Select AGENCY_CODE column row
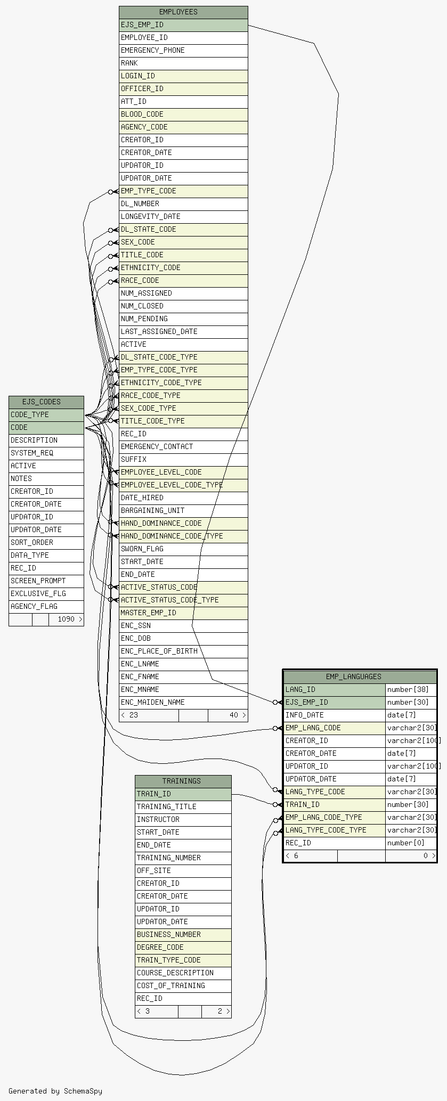 (x=183, y=127)
